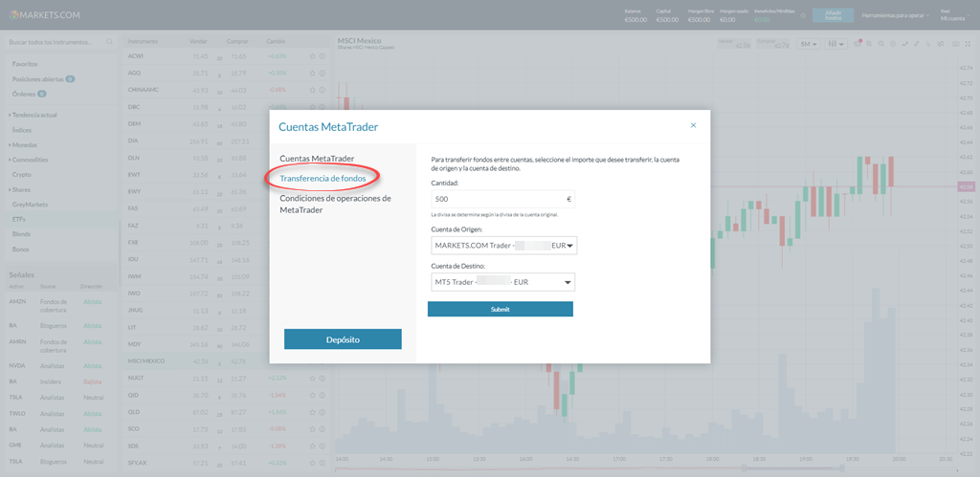Click the info icon beside Beneficios/Pérdidas

tap(803, 15)
